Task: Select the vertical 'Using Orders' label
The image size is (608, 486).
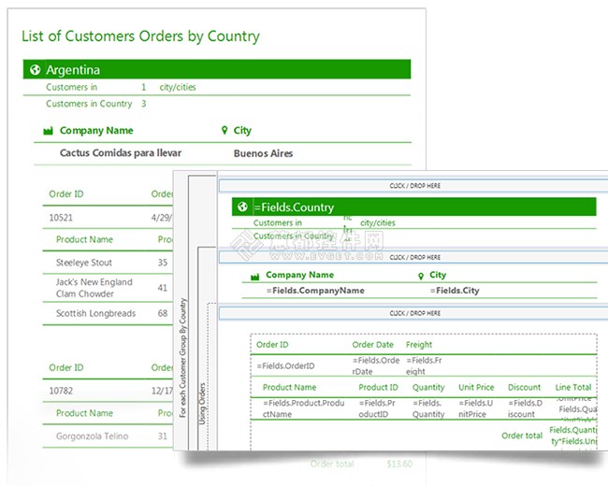Action: point(202,404)
